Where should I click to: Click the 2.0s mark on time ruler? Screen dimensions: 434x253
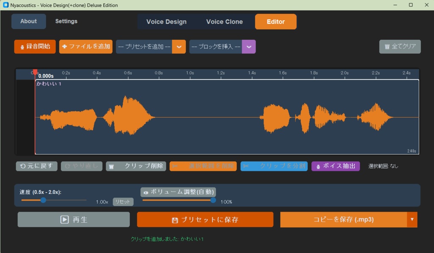point(345,73)
